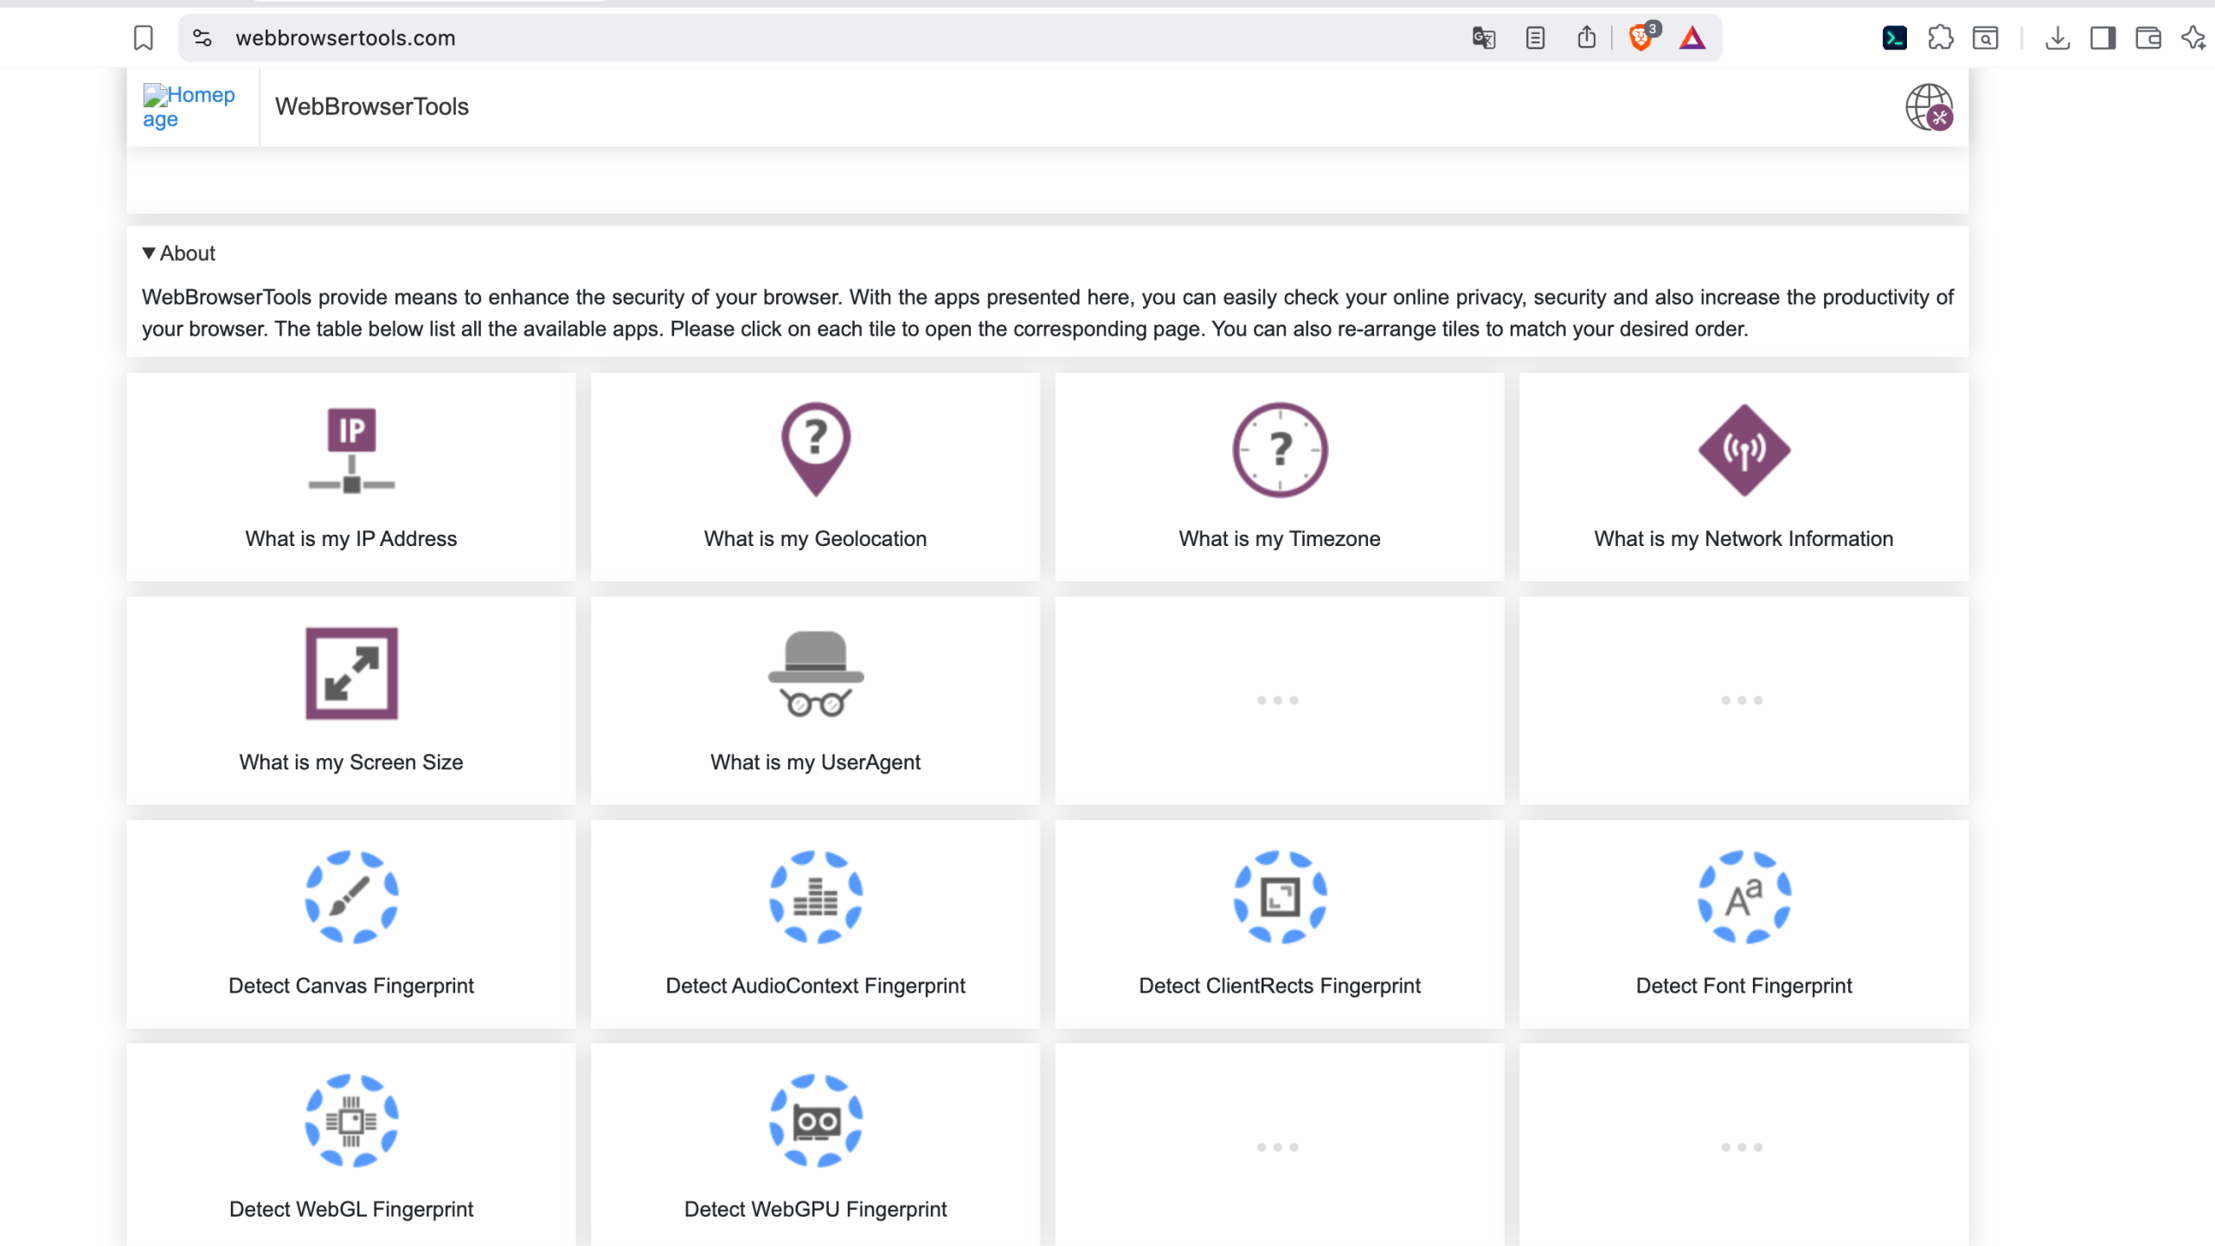
Task: Open the extensions puzzle icon
Action: (1941, 38)
